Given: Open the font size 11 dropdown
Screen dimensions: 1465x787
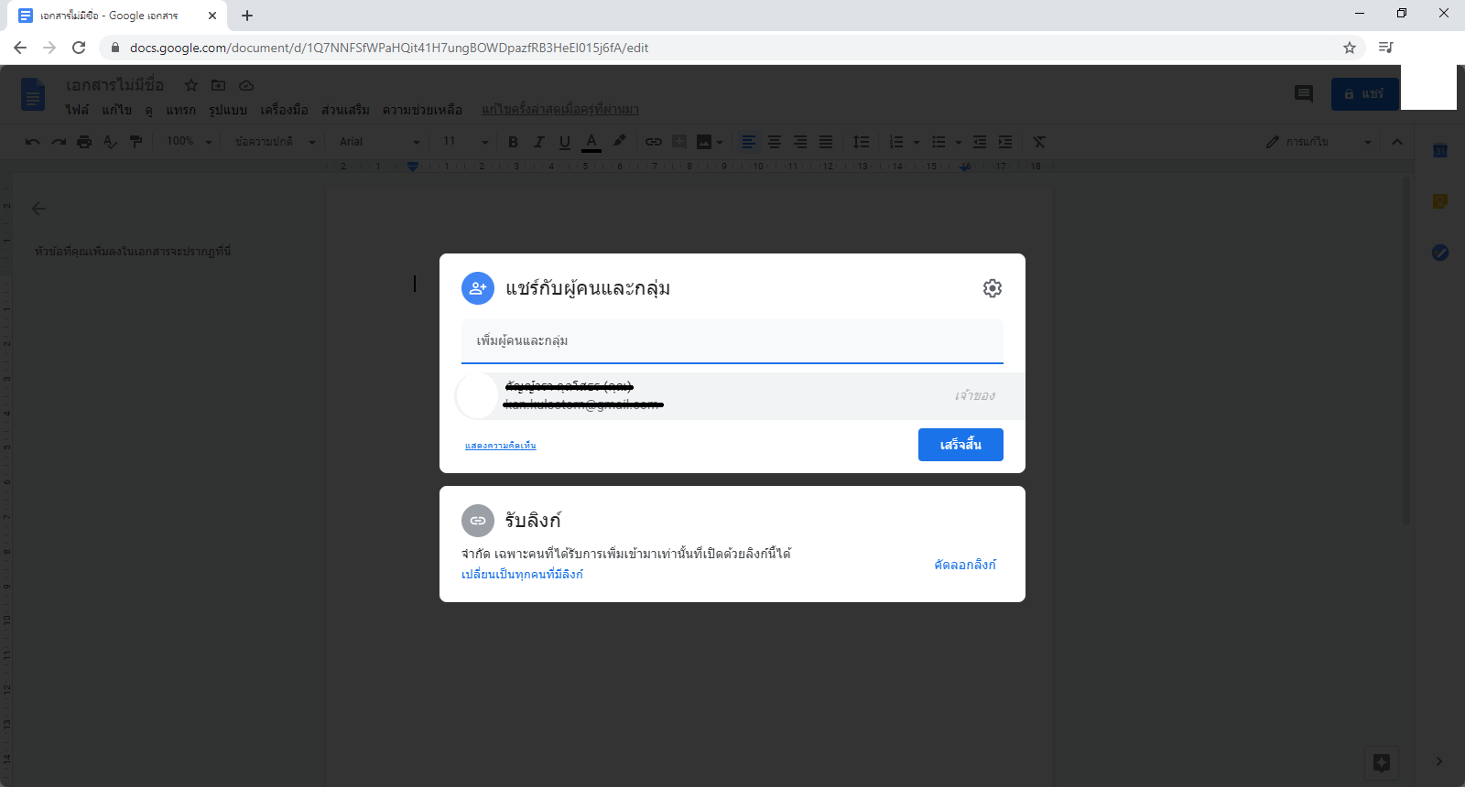Looking at the screenshot, I should pos(465,142).
